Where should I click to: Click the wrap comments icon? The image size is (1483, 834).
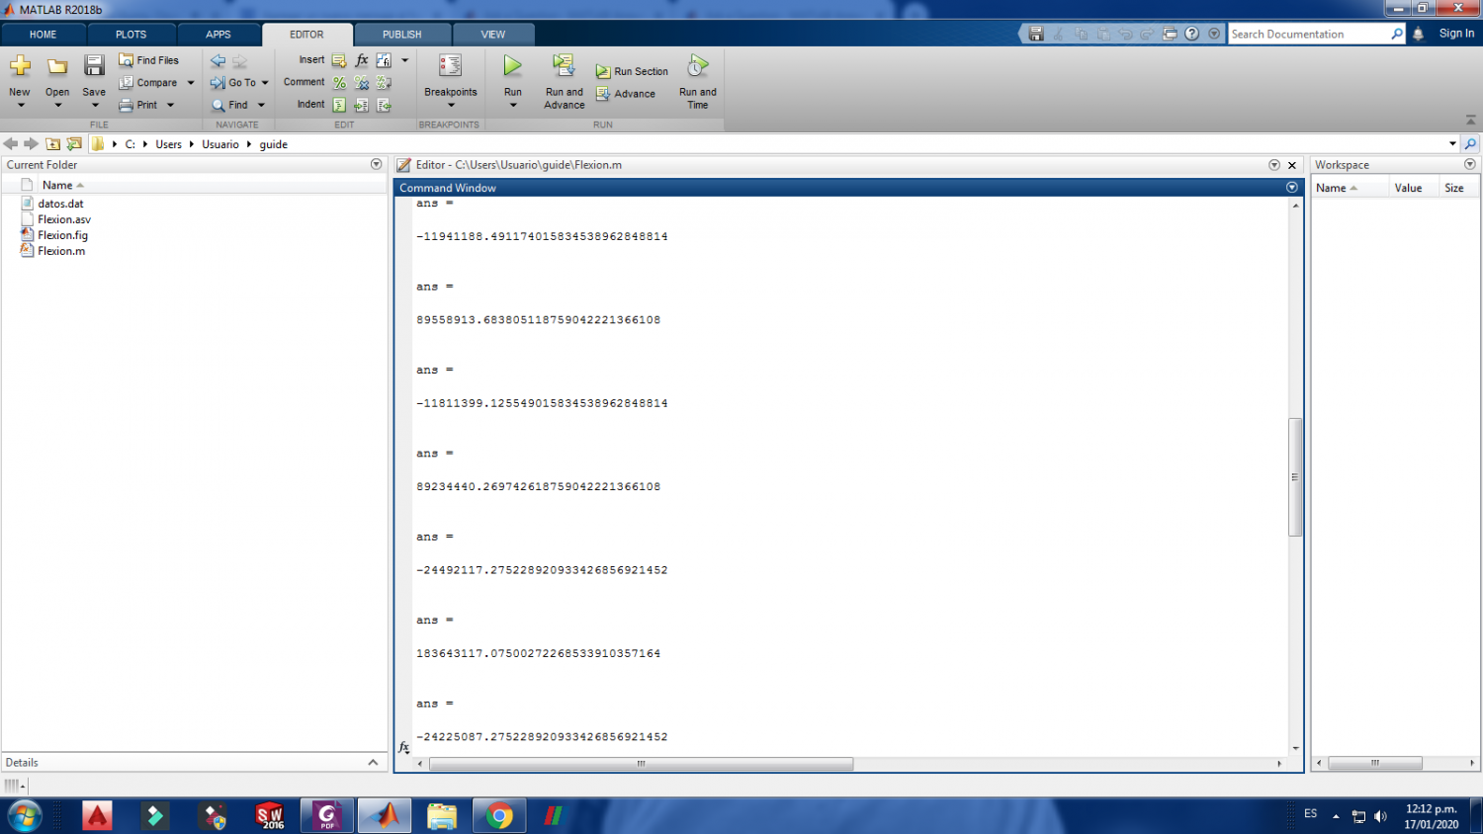coord(384,83)
